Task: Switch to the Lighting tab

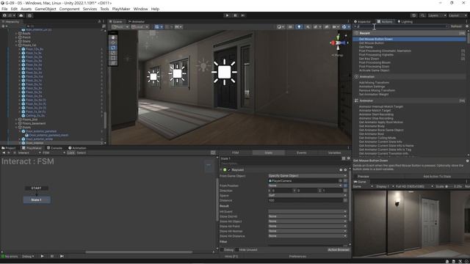Action: [x=405, y=21]
